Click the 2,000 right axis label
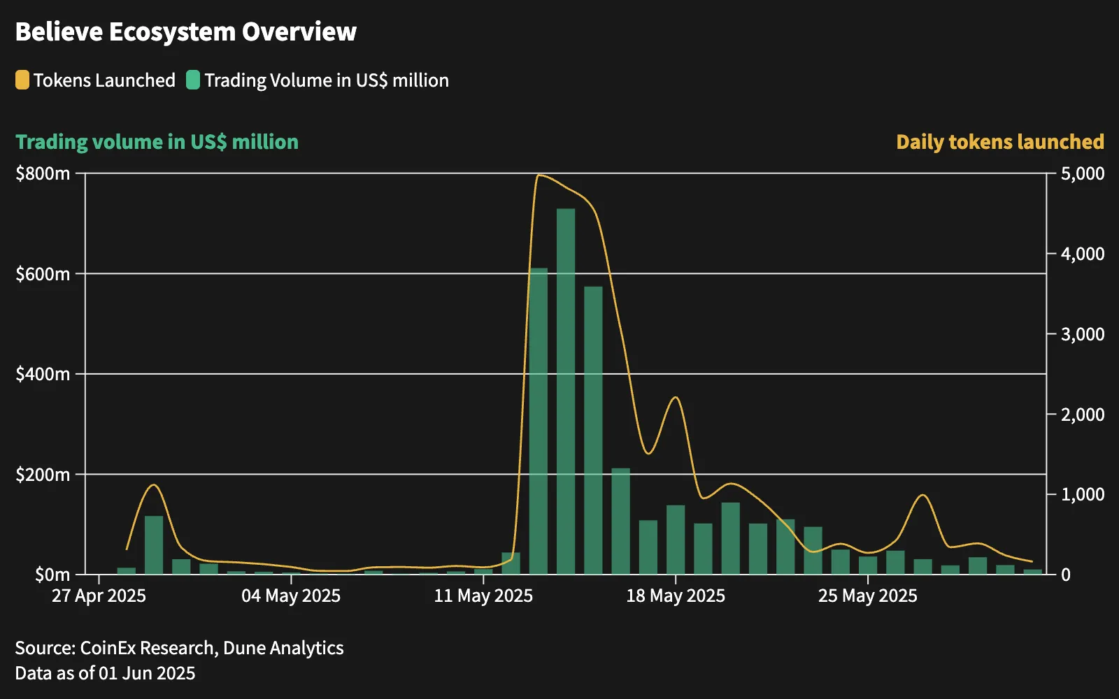Screen dimensions: 1119x699 tap(1083, 415)
